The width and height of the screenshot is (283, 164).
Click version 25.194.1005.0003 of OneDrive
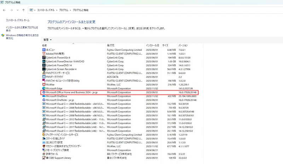[187, 96]
